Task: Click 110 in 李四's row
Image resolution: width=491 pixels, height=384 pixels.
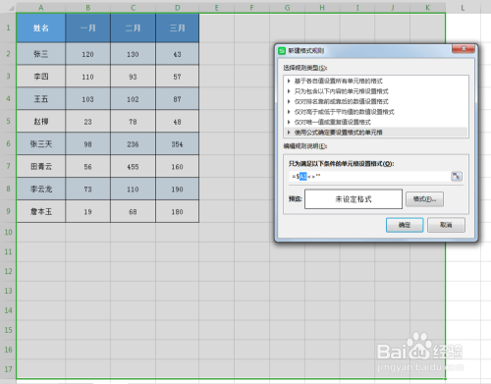Action: (88, 77)
